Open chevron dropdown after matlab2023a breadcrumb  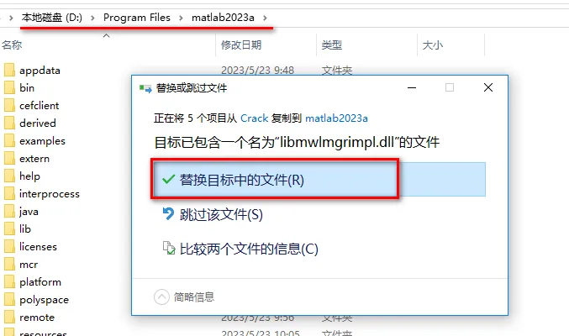[x=266, y=18]
